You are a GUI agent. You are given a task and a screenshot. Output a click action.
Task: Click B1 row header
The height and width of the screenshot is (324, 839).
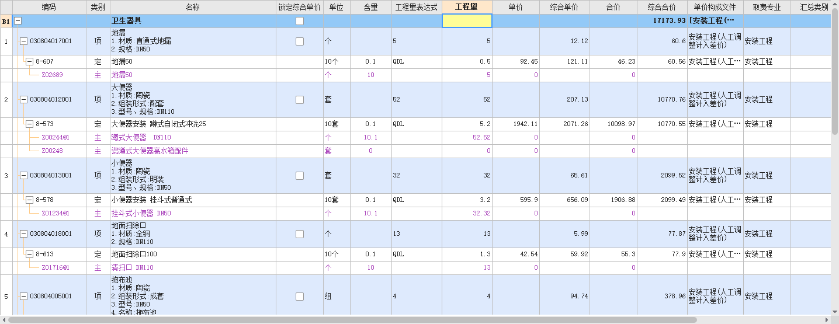point(6,21)
